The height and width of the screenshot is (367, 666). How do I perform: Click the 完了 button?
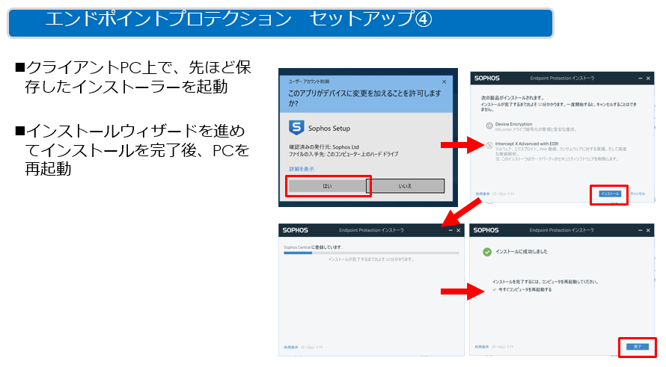pyautogui.click(x=638, y=347)
